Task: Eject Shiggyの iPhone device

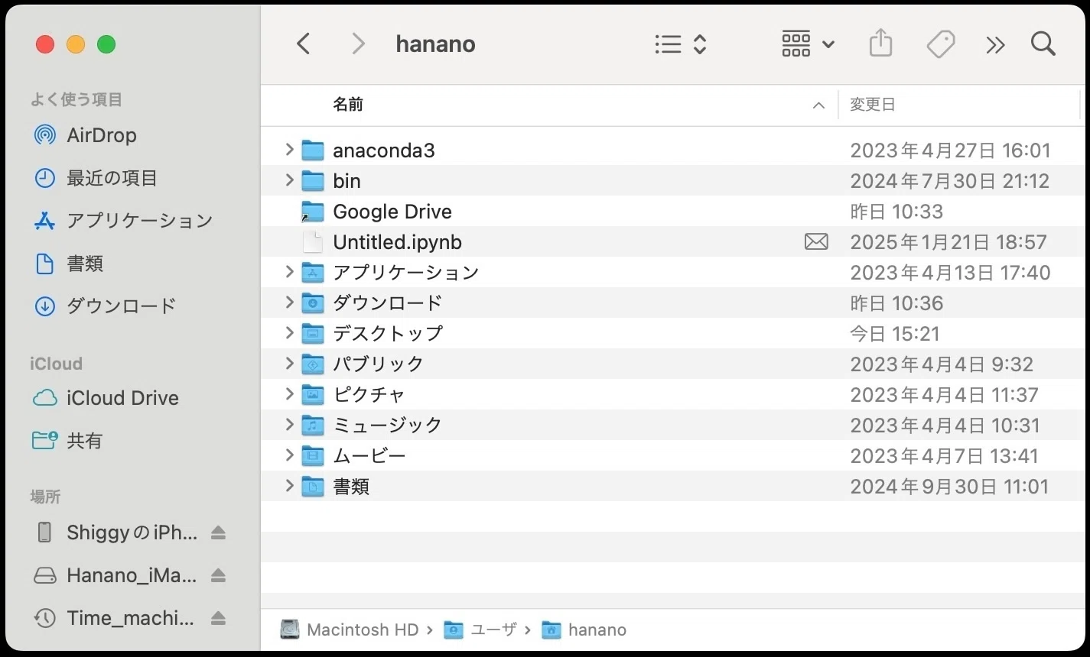Action: (x=218, y=532)
